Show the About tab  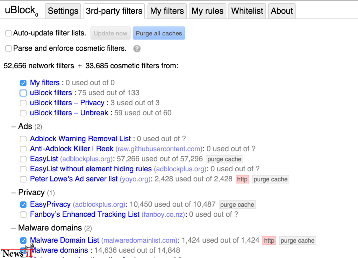coord(282,11)
